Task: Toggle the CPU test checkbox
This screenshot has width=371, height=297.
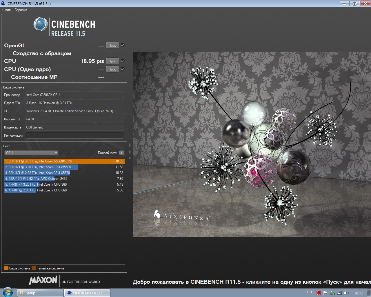Action: (x=123, y=61)
